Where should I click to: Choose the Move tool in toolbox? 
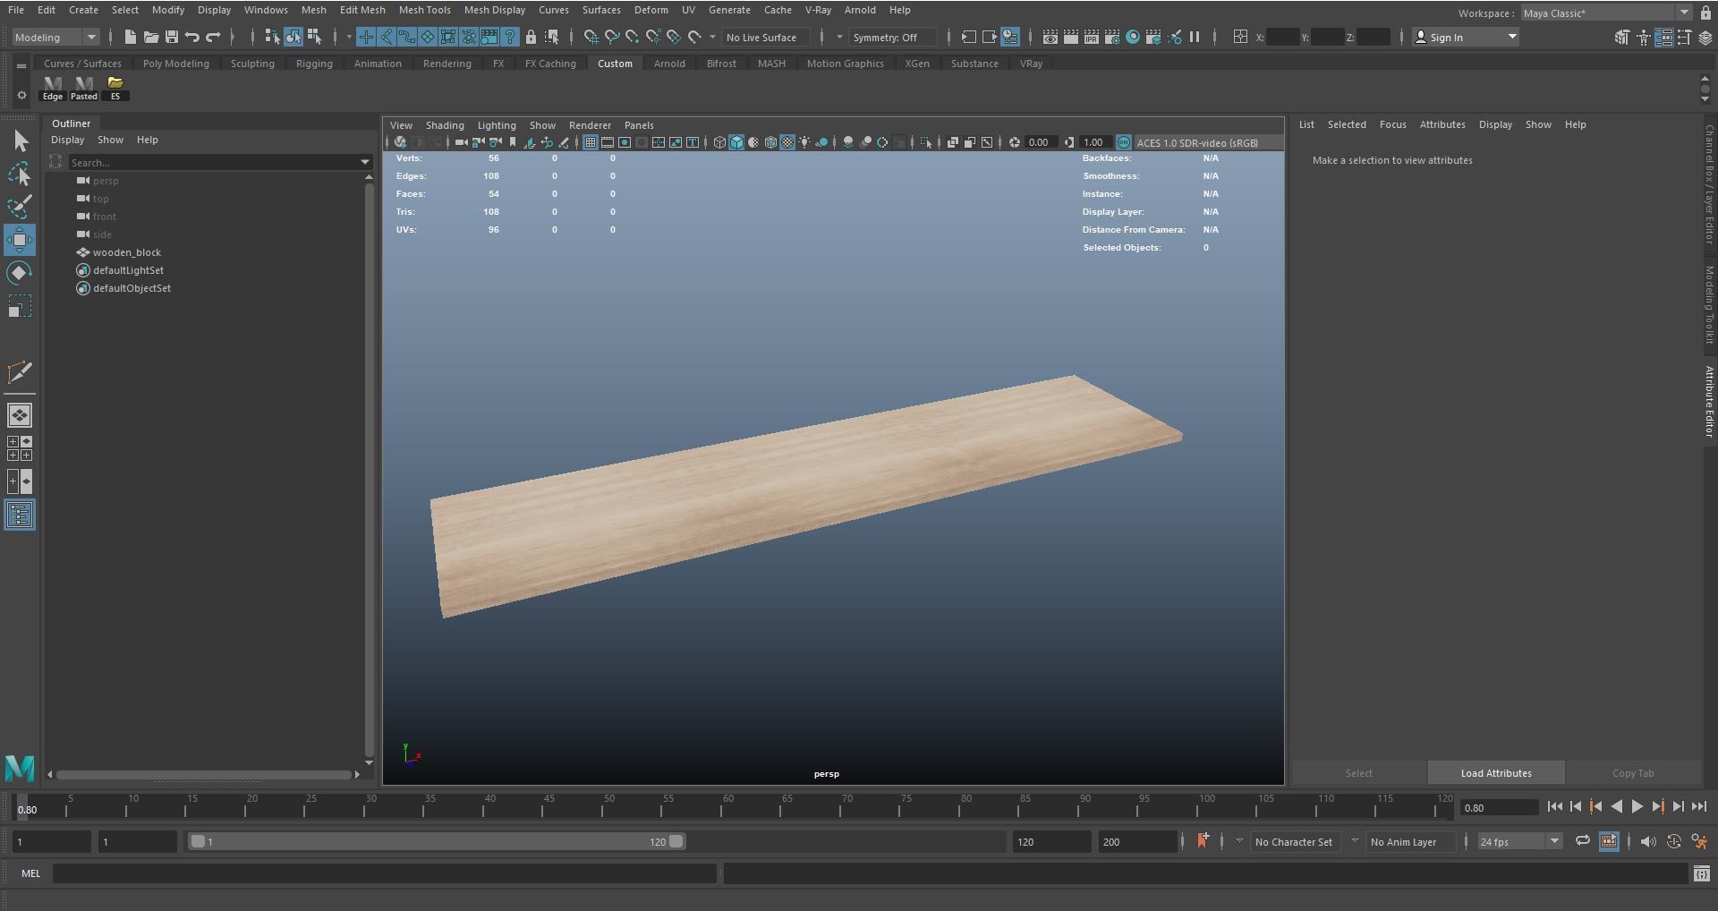click(x=20, y=240)
